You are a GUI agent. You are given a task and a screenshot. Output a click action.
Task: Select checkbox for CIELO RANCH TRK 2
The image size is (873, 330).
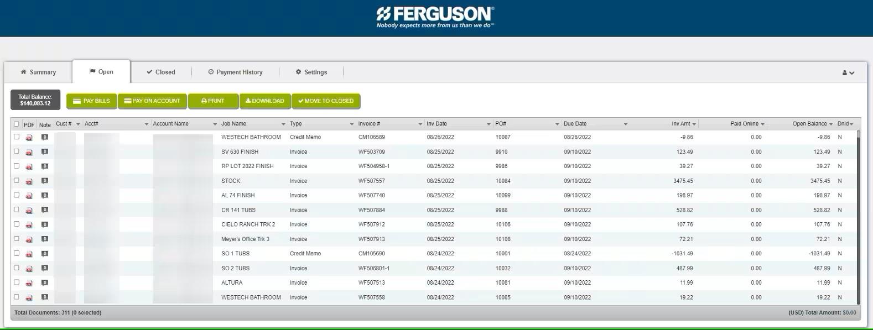(x=17, y=224)
